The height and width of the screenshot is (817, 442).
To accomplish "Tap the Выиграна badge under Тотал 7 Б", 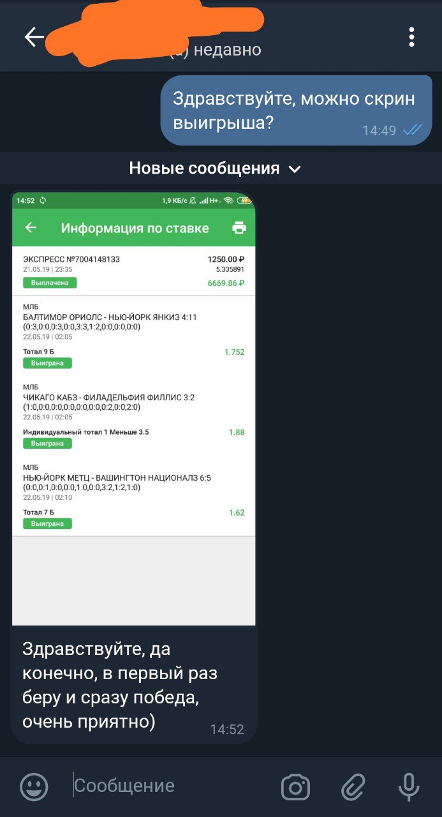I will tap(47, 524).
